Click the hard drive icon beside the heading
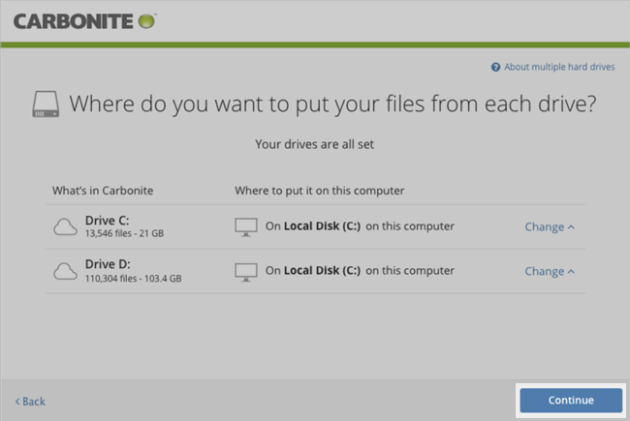 (46, 104)
